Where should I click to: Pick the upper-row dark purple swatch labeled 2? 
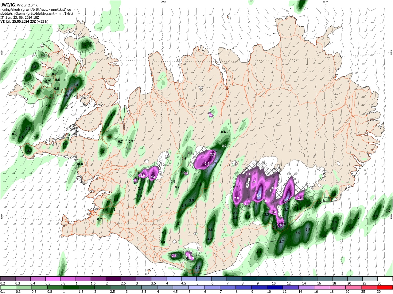click(113, 279)
